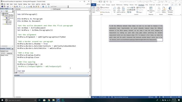Open the File tab in Word

94,5
